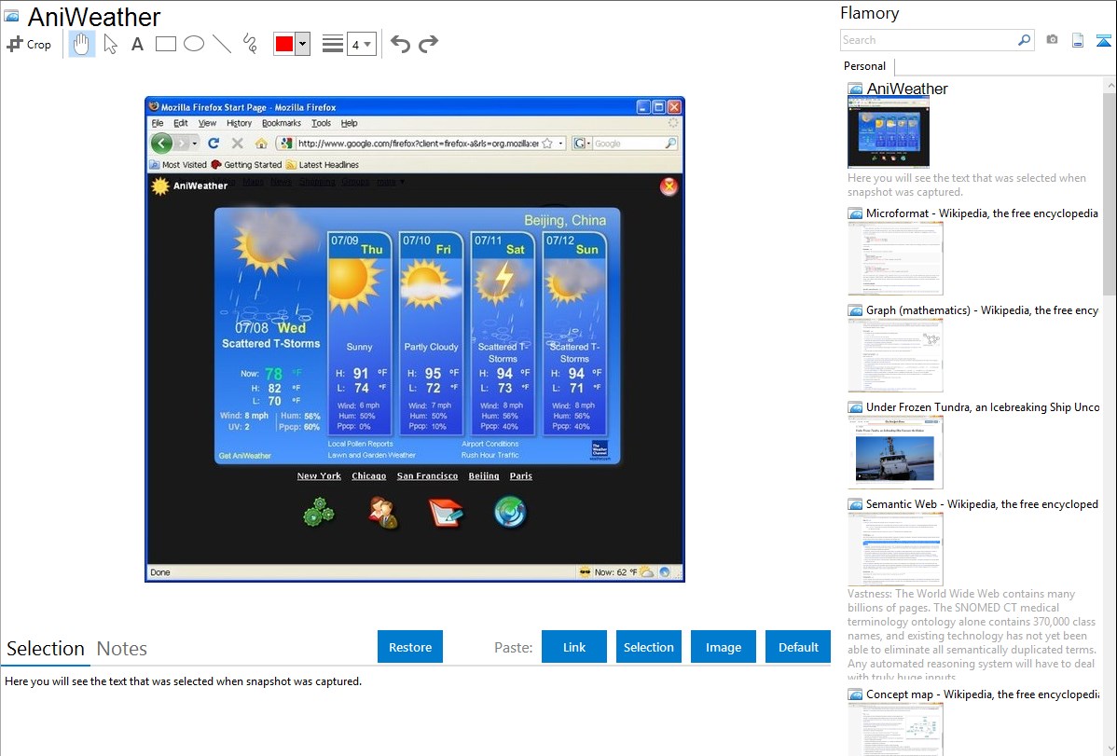Click the San Francisco city link
This screenshot has height=756, width=1117.
427,476
